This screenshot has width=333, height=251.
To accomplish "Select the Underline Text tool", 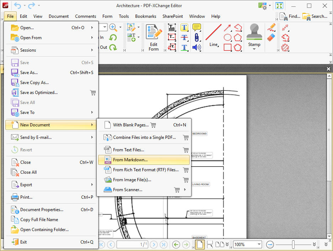I will click(184, 47).
